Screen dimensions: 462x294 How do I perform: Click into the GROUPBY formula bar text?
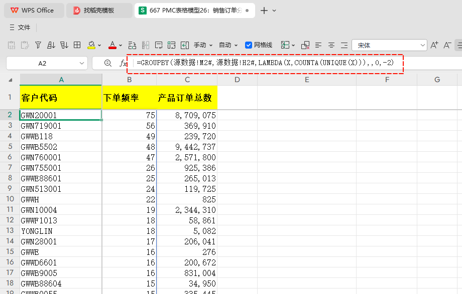265,63
